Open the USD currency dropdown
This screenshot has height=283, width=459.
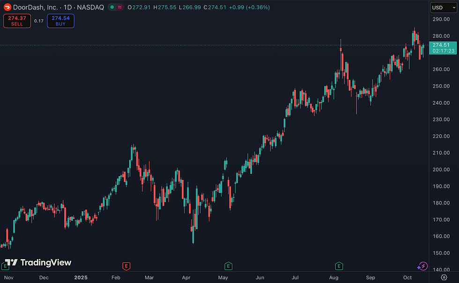click(444, 7)
